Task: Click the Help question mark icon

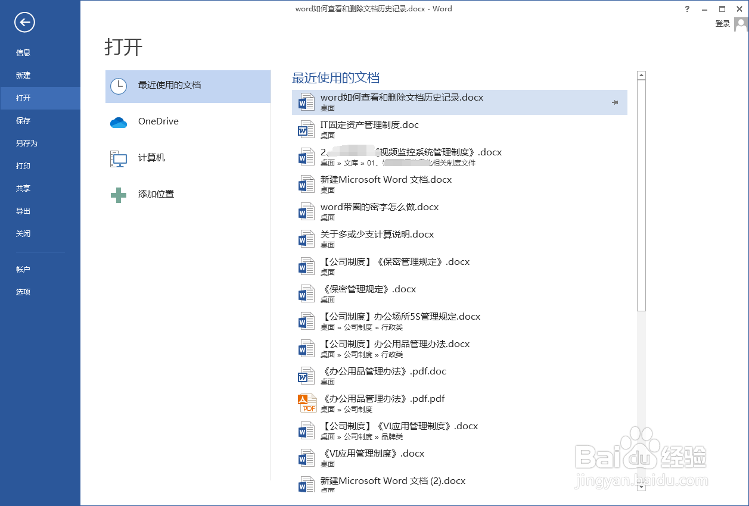Action: [687, 9]
